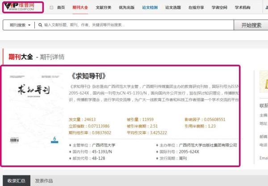
Task: Click the magnifier icon in search box
Action: point(40,25)
